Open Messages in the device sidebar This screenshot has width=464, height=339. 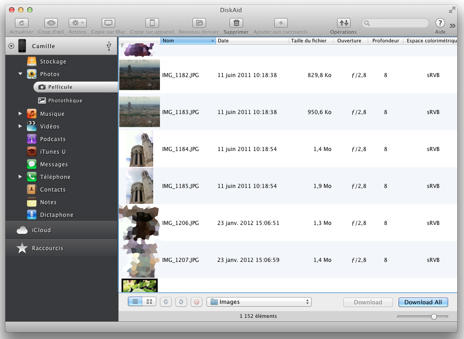(x=54, y=165)
